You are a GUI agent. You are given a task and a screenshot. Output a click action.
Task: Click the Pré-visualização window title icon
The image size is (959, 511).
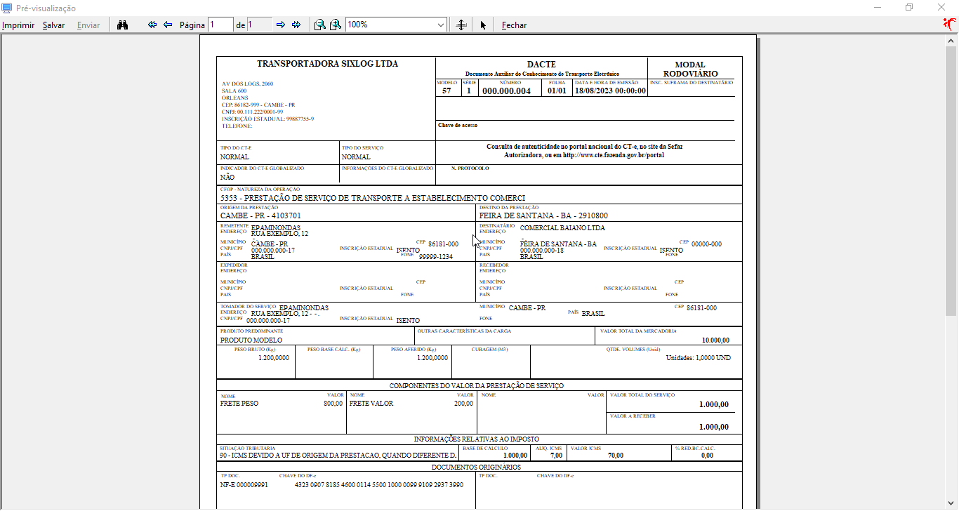click(x=8, y=8)
